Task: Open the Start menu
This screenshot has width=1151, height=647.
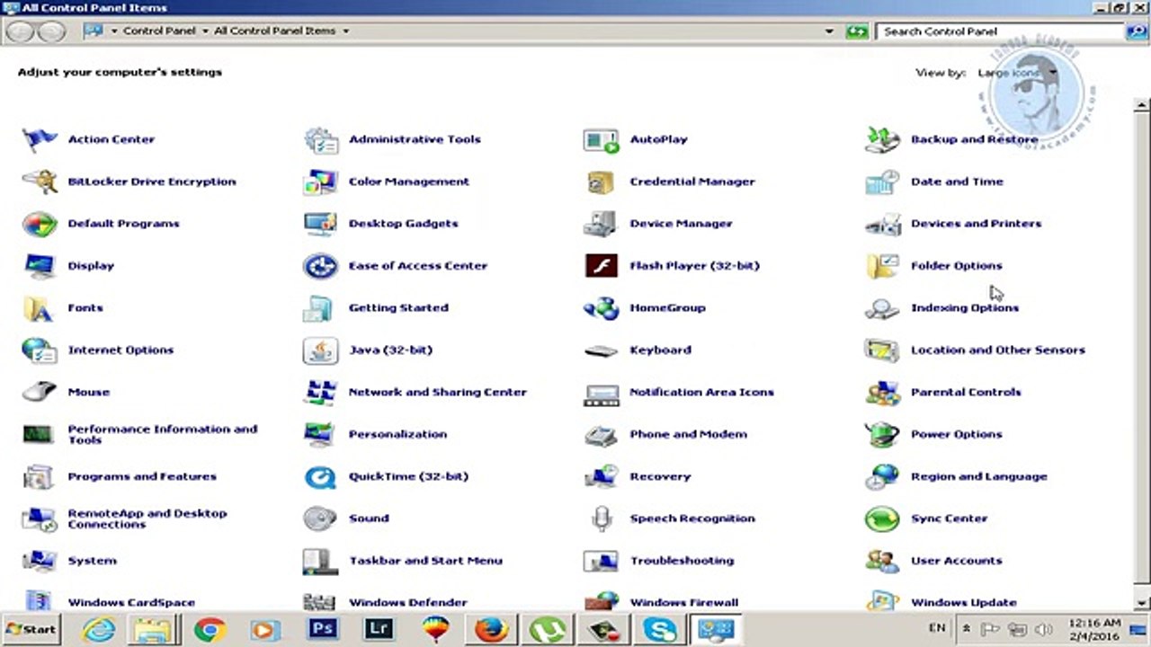Action: (x=30, y=629)
